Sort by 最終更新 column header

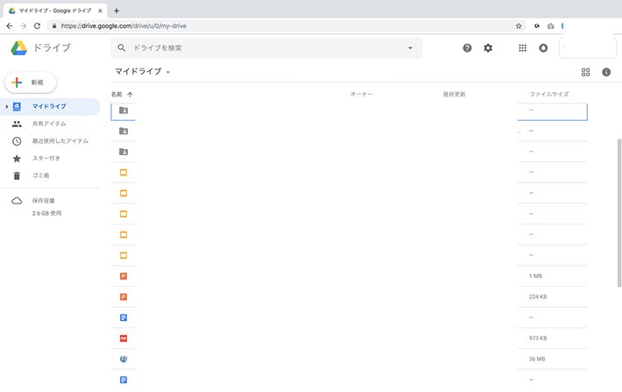[454, 95]
